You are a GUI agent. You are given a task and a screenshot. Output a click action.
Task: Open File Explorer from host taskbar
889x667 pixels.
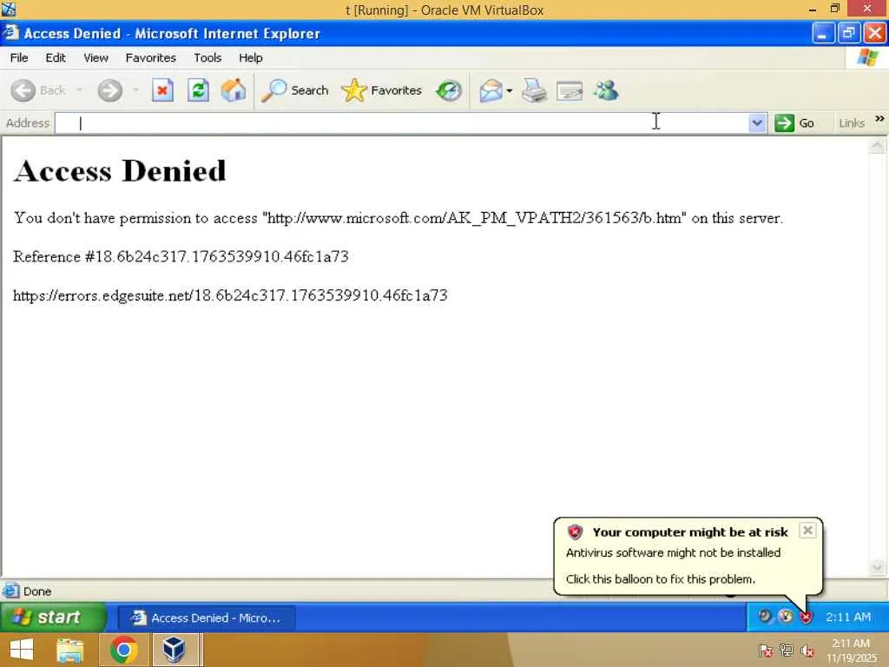(x=70, y=650)
